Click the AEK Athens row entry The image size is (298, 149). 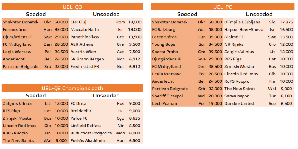[82, 44]
